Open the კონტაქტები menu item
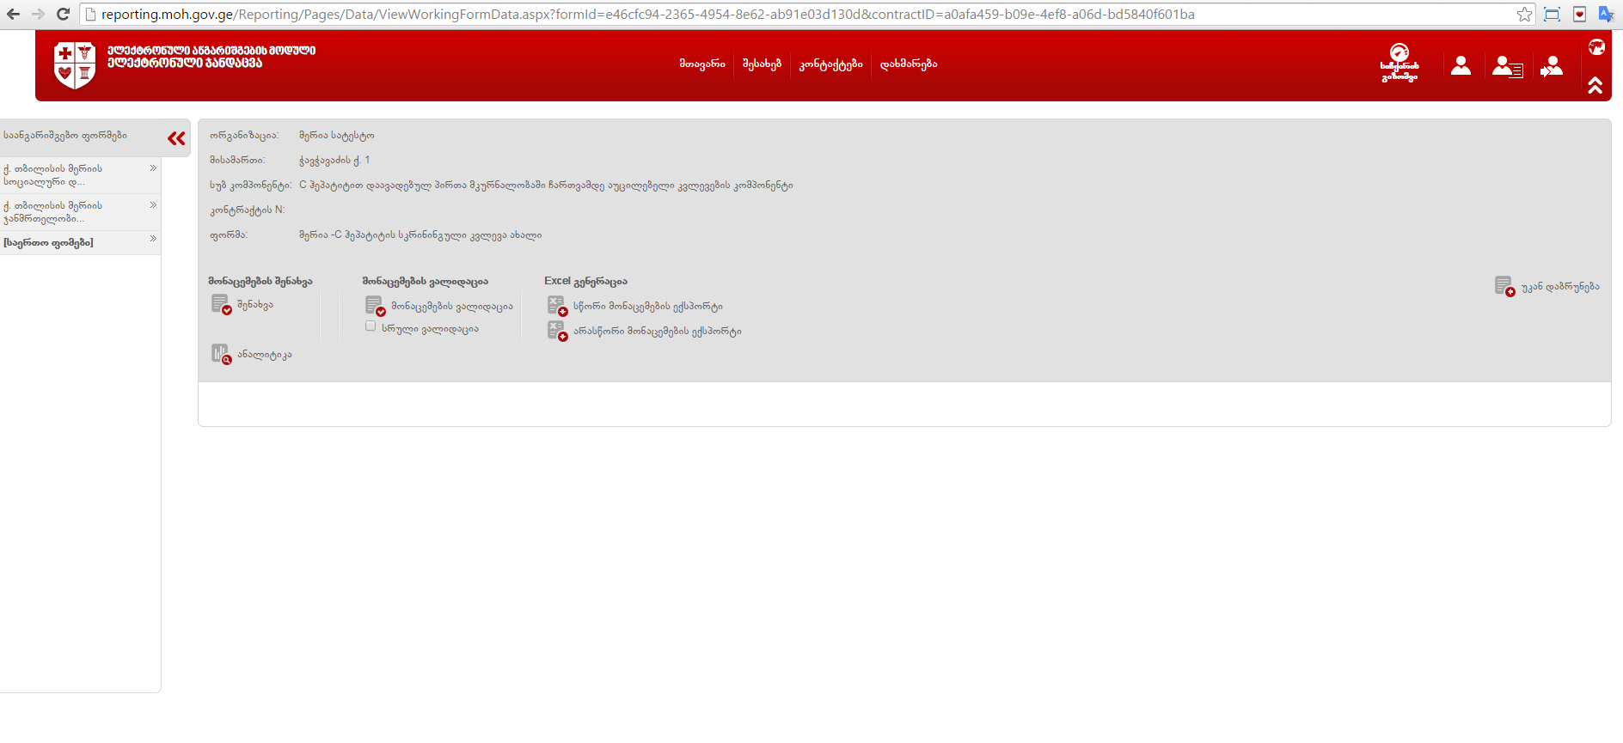The image size is (1623, 743). click(830, 64)
